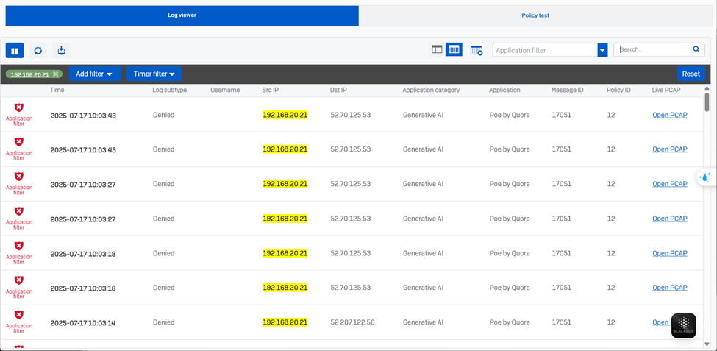Open the Application filter module dropdown
717x351 pixels.
[x=602, y=50]
